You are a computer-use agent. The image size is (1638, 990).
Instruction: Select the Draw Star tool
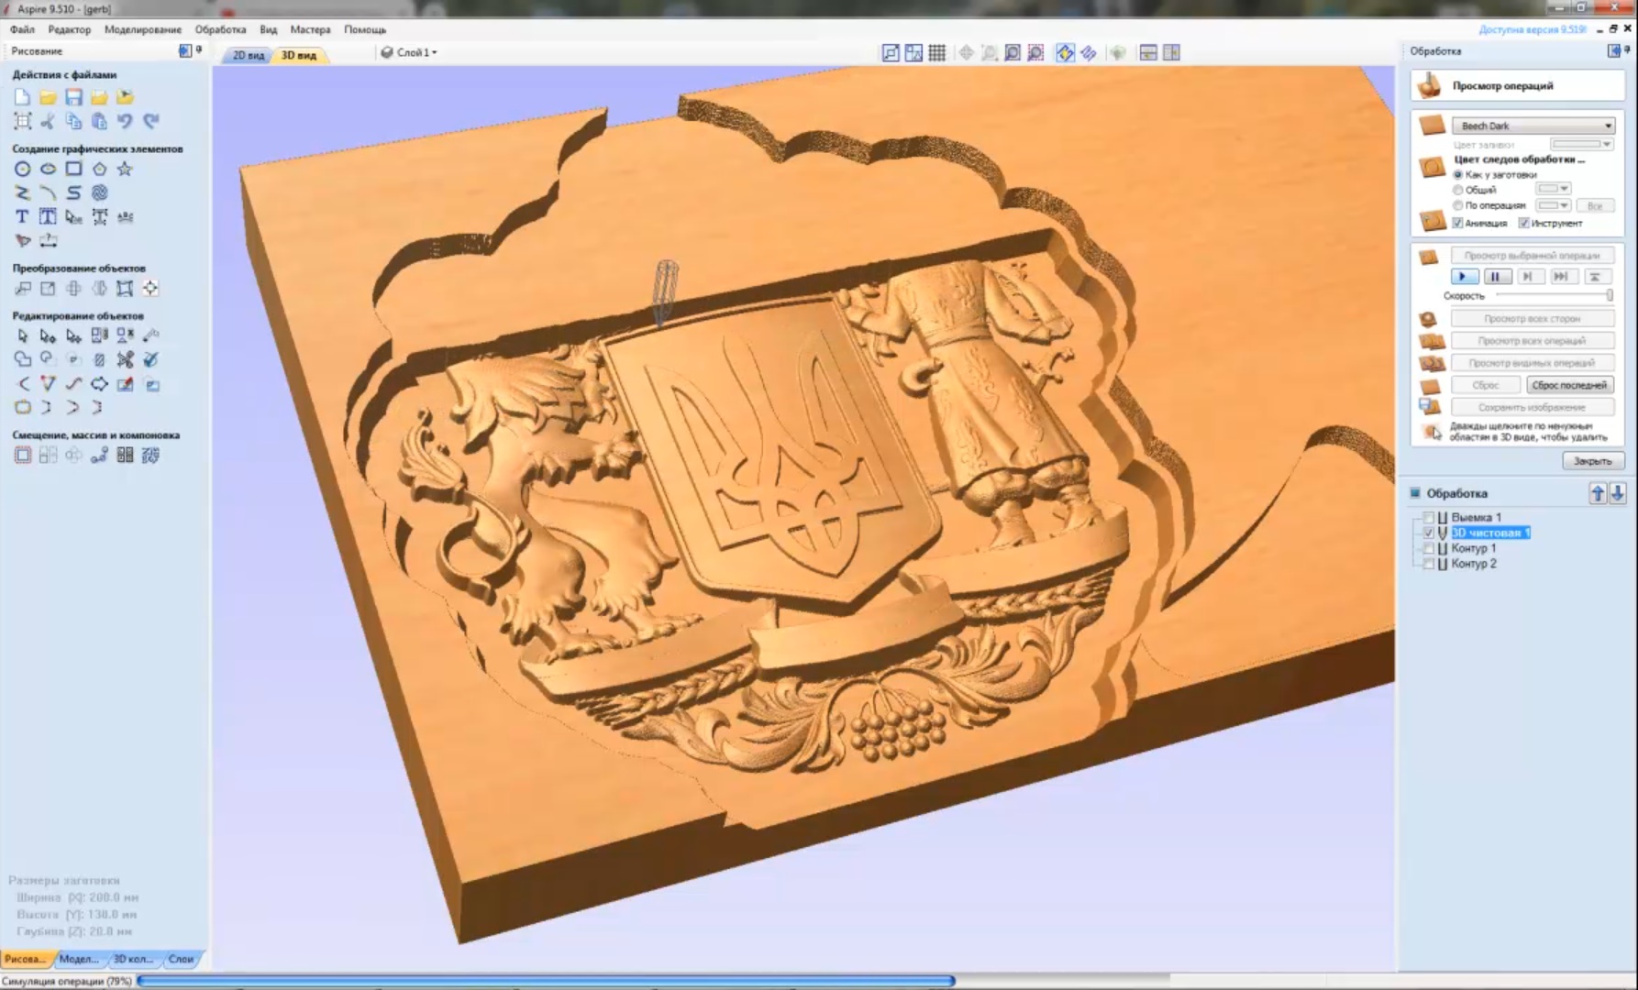pyautogui.click(x=125, y=169)
